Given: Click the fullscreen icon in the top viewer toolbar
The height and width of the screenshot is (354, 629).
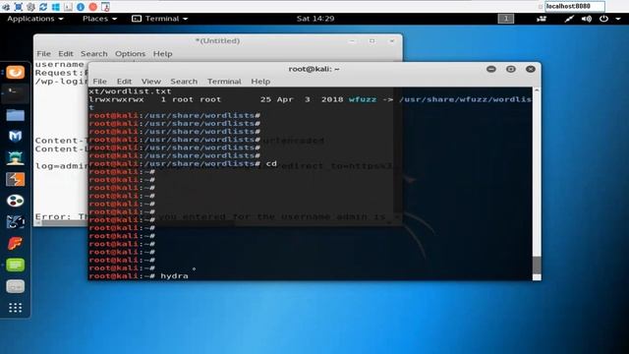Looking at the screenshot, I should (x=18, y=7).
